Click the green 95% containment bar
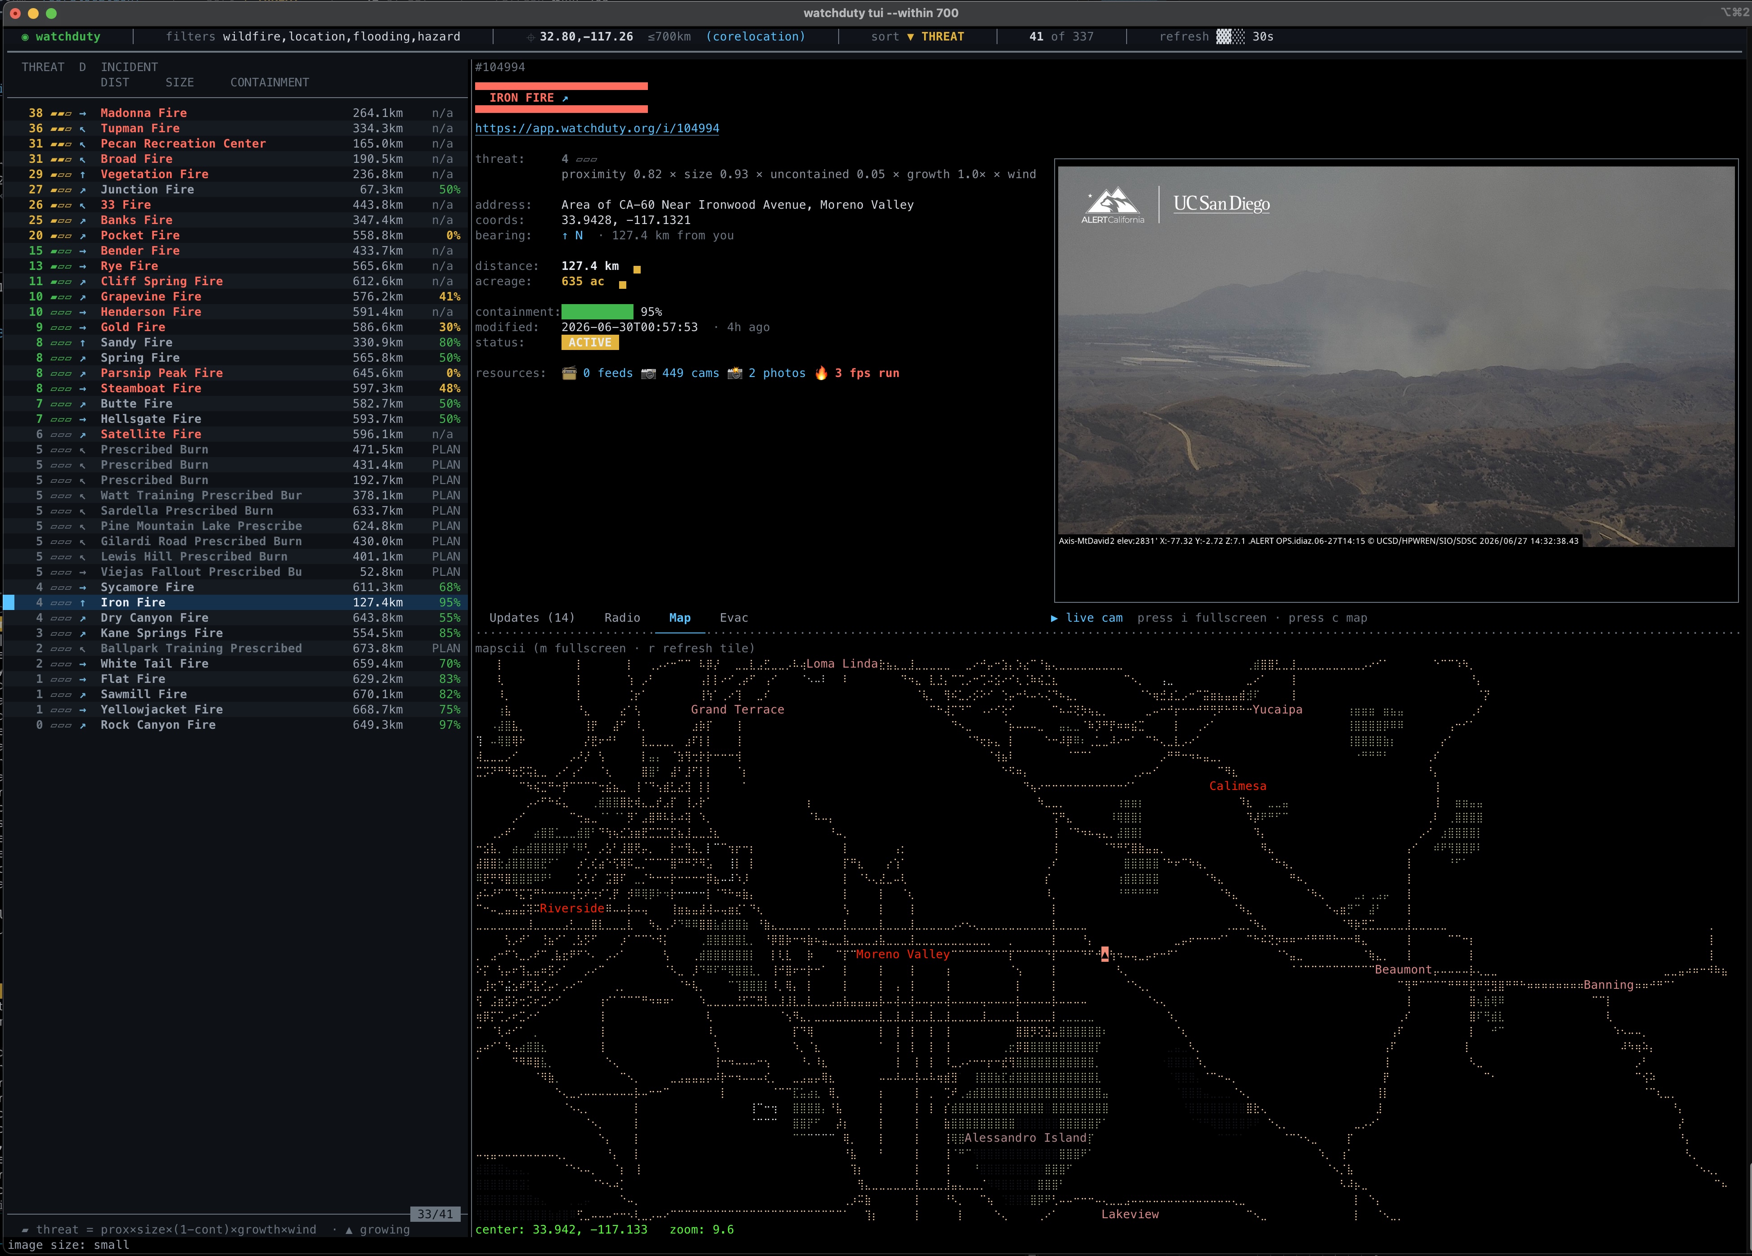The width and height of the screenshot is (1752, 1256). tap(597, 312)
